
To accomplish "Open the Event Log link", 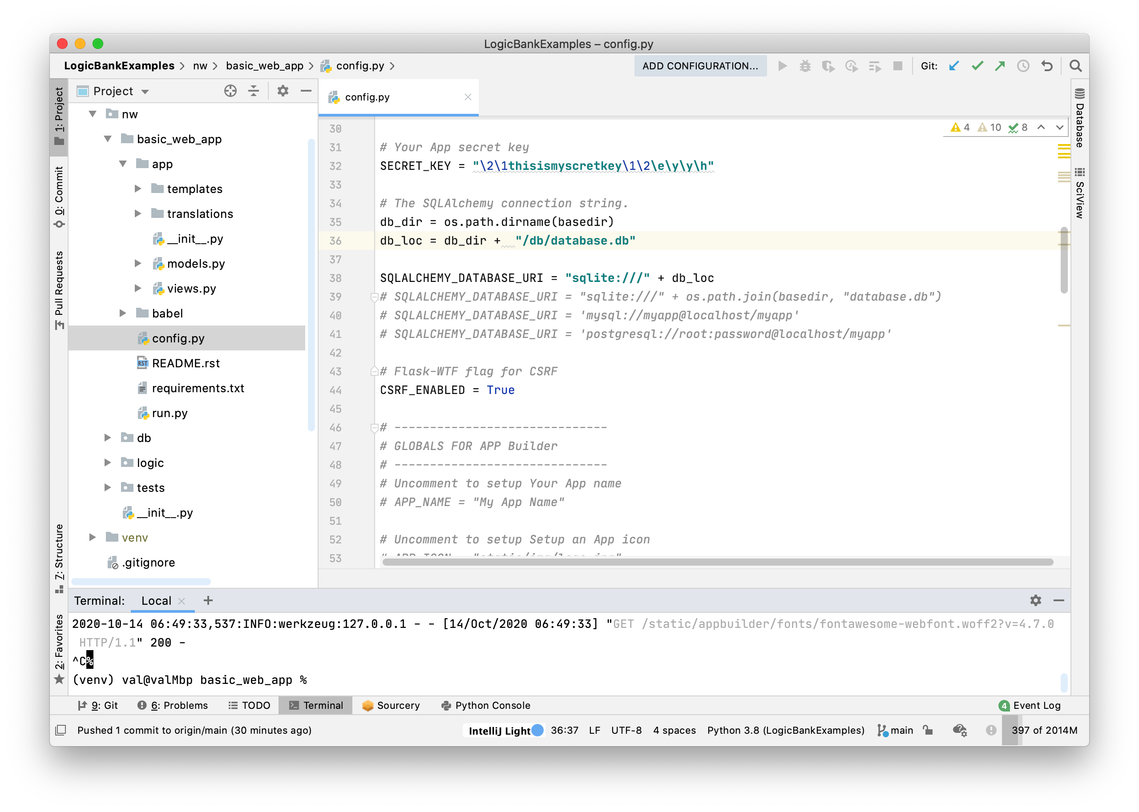I will [1036, 705].
